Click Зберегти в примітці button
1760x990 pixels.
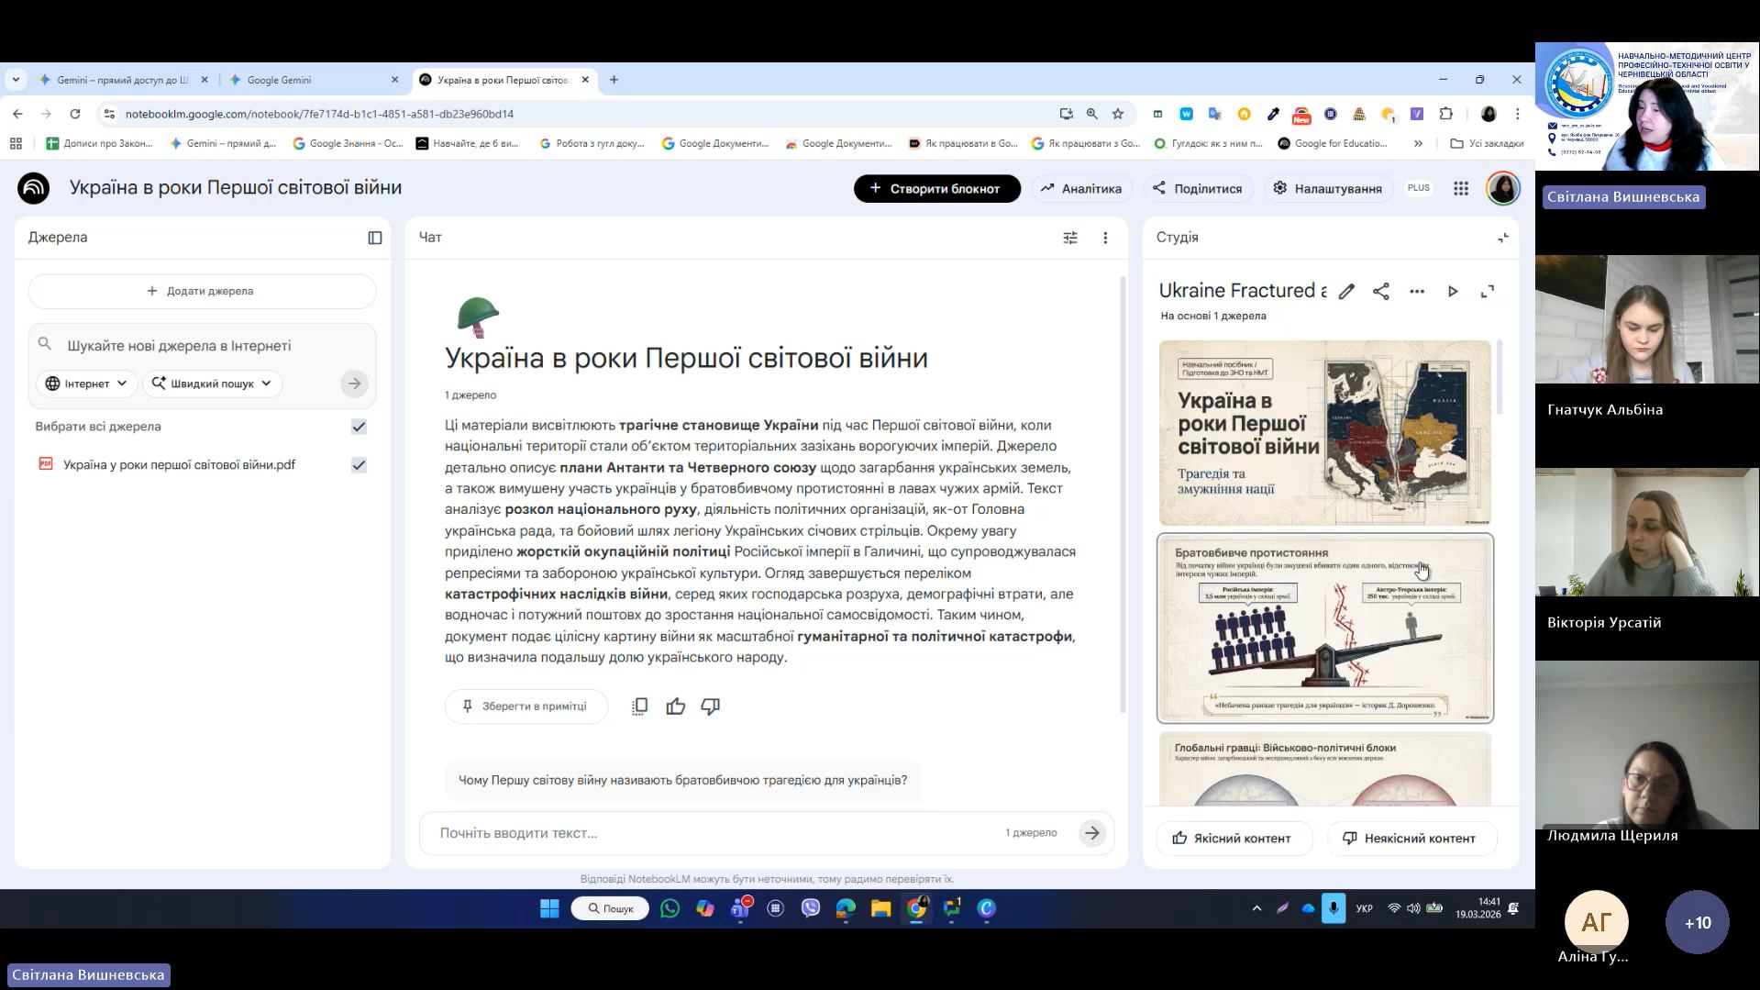pos(526,706)
